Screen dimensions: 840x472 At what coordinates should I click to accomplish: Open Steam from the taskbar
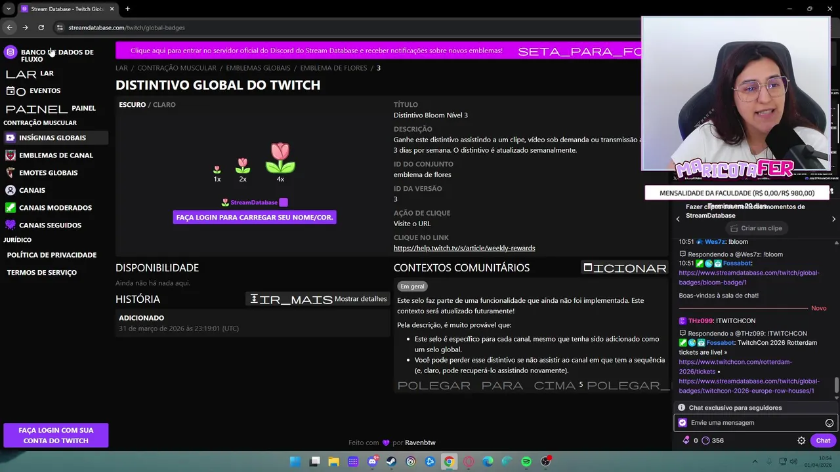coord(392,462)
